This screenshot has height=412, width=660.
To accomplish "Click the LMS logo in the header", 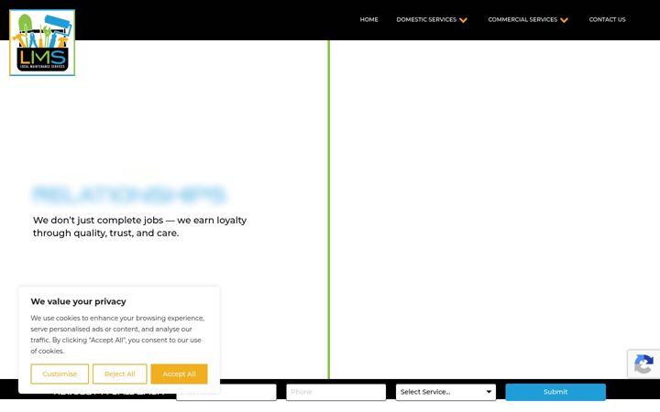I will [x=42, y=42].
